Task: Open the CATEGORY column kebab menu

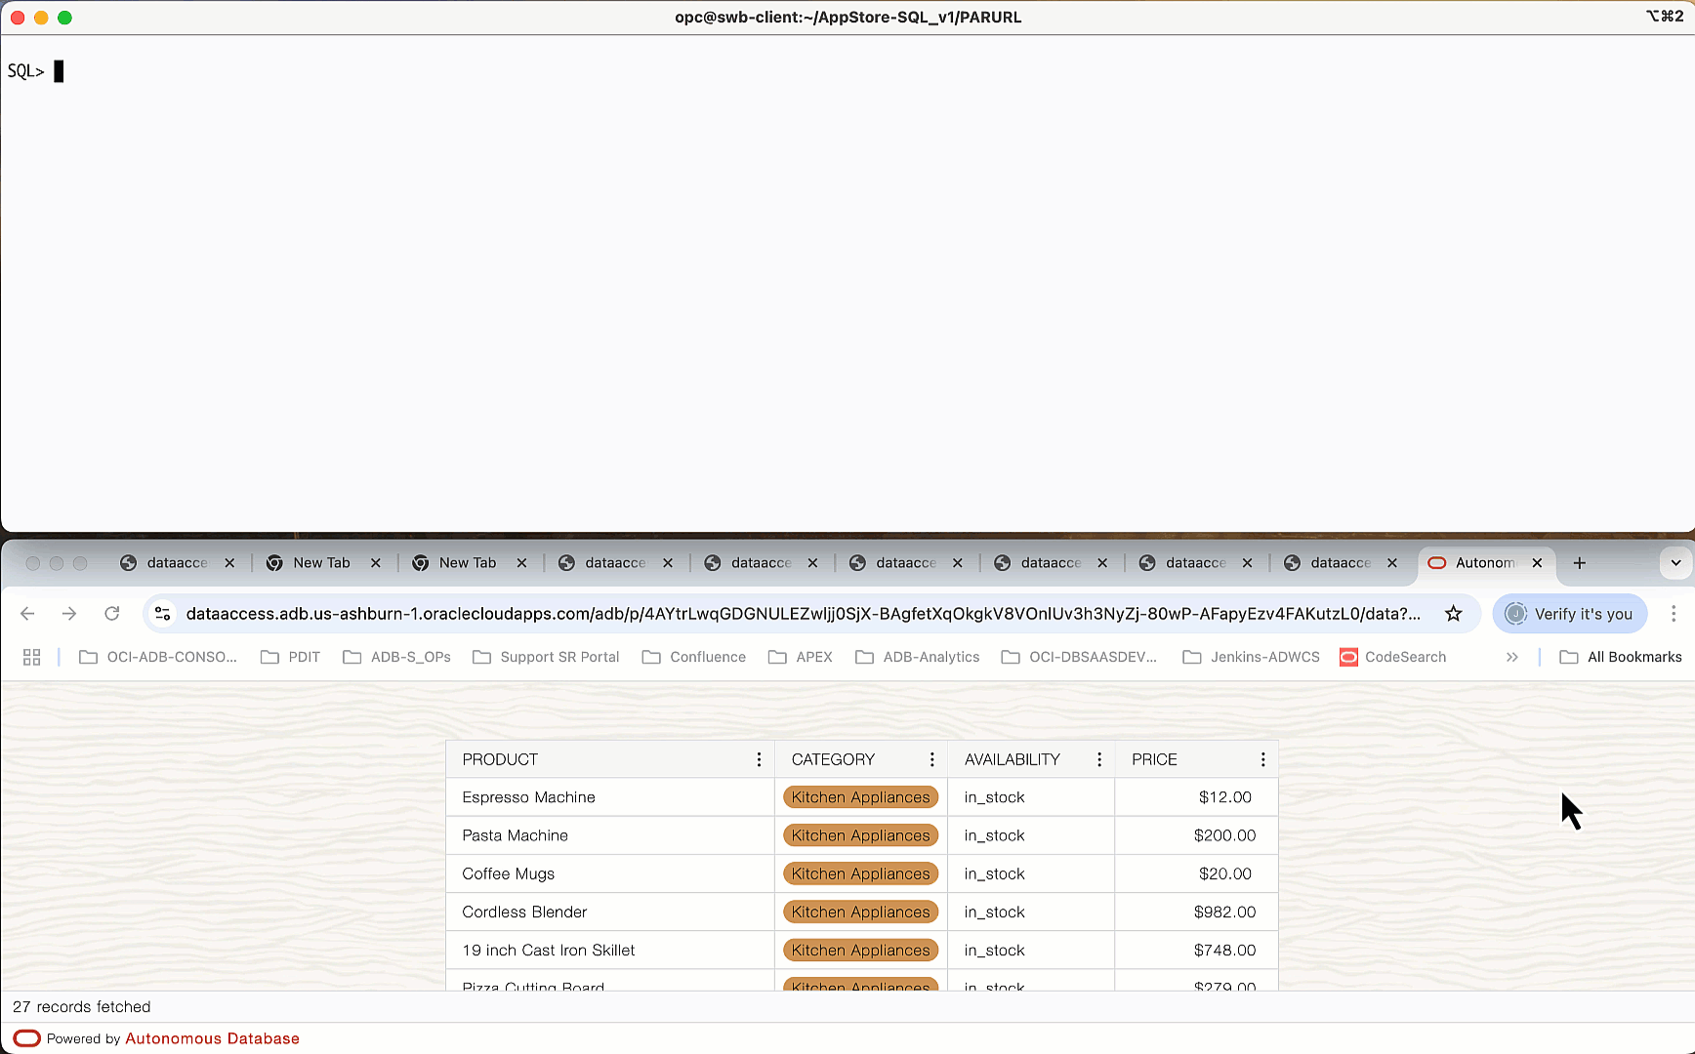Action: point(931,758)
